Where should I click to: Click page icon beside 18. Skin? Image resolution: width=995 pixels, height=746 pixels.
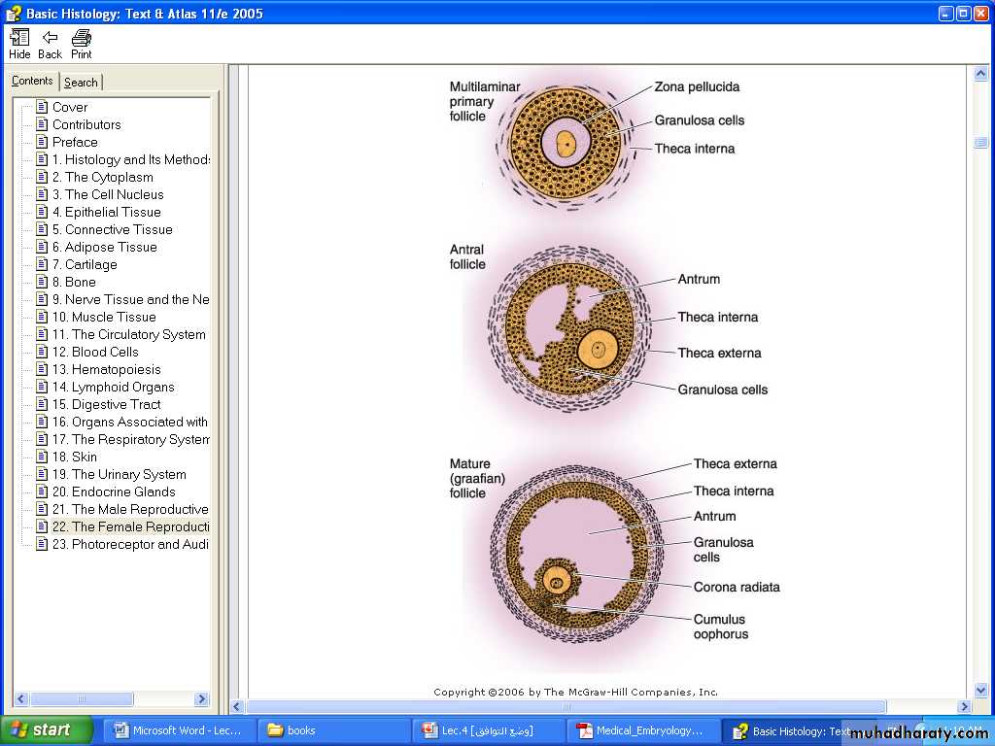[x=42, y=457]
